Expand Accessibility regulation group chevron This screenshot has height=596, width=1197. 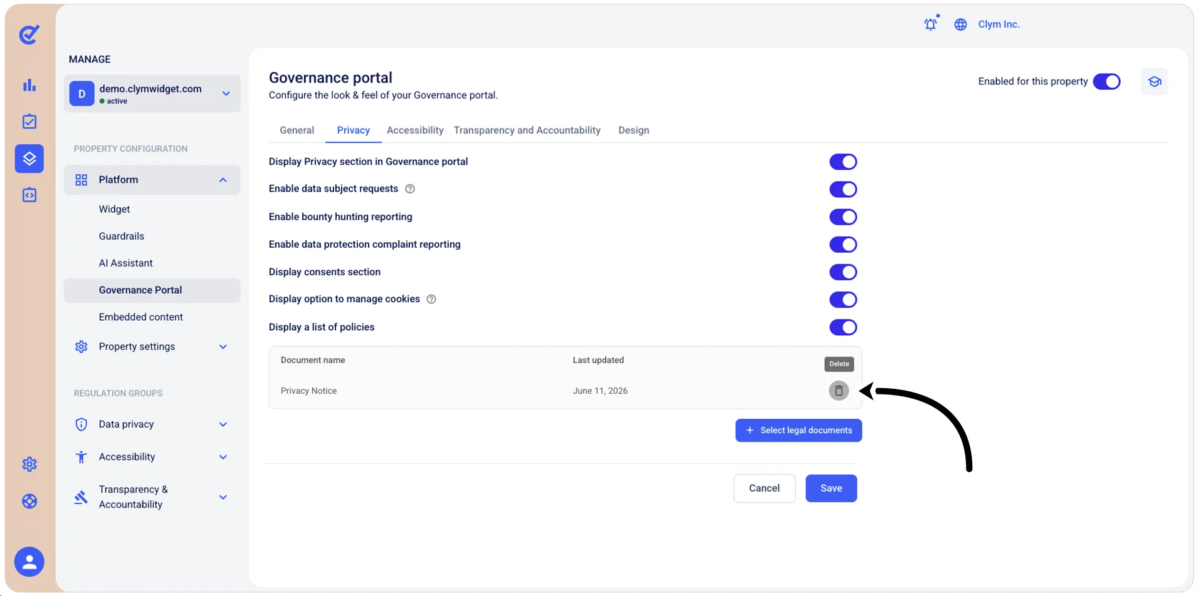[x=223, y=457]
